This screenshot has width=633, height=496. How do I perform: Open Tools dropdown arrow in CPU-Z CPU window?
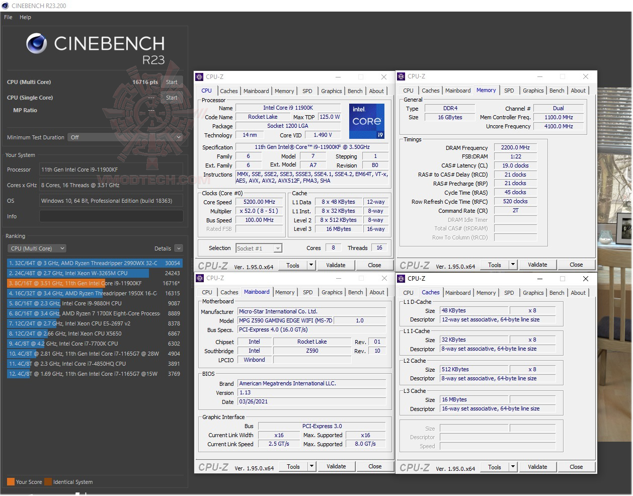[x=311, y=265]
